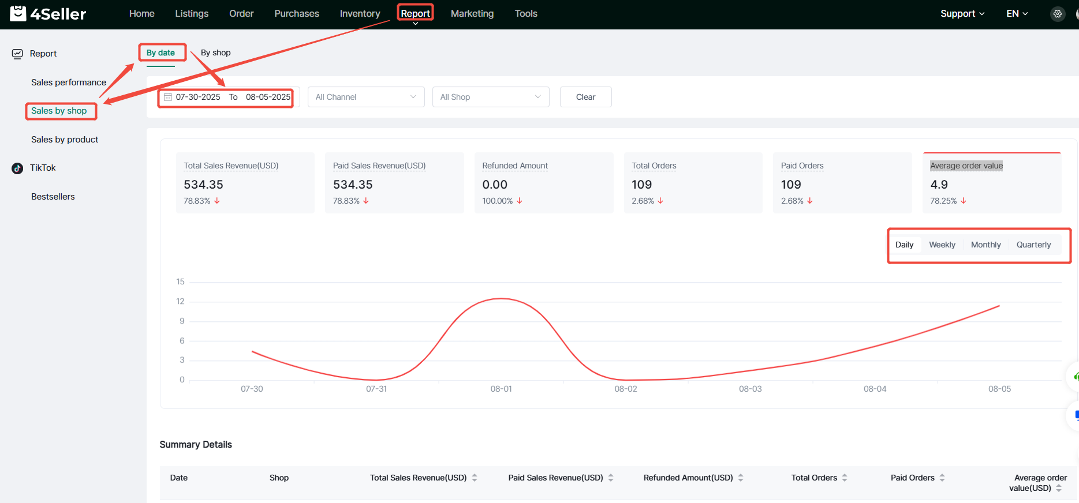The image size is (1079, 503).
Task: Click the start date 07-30-2025
Action: click(x=198, y=97)
